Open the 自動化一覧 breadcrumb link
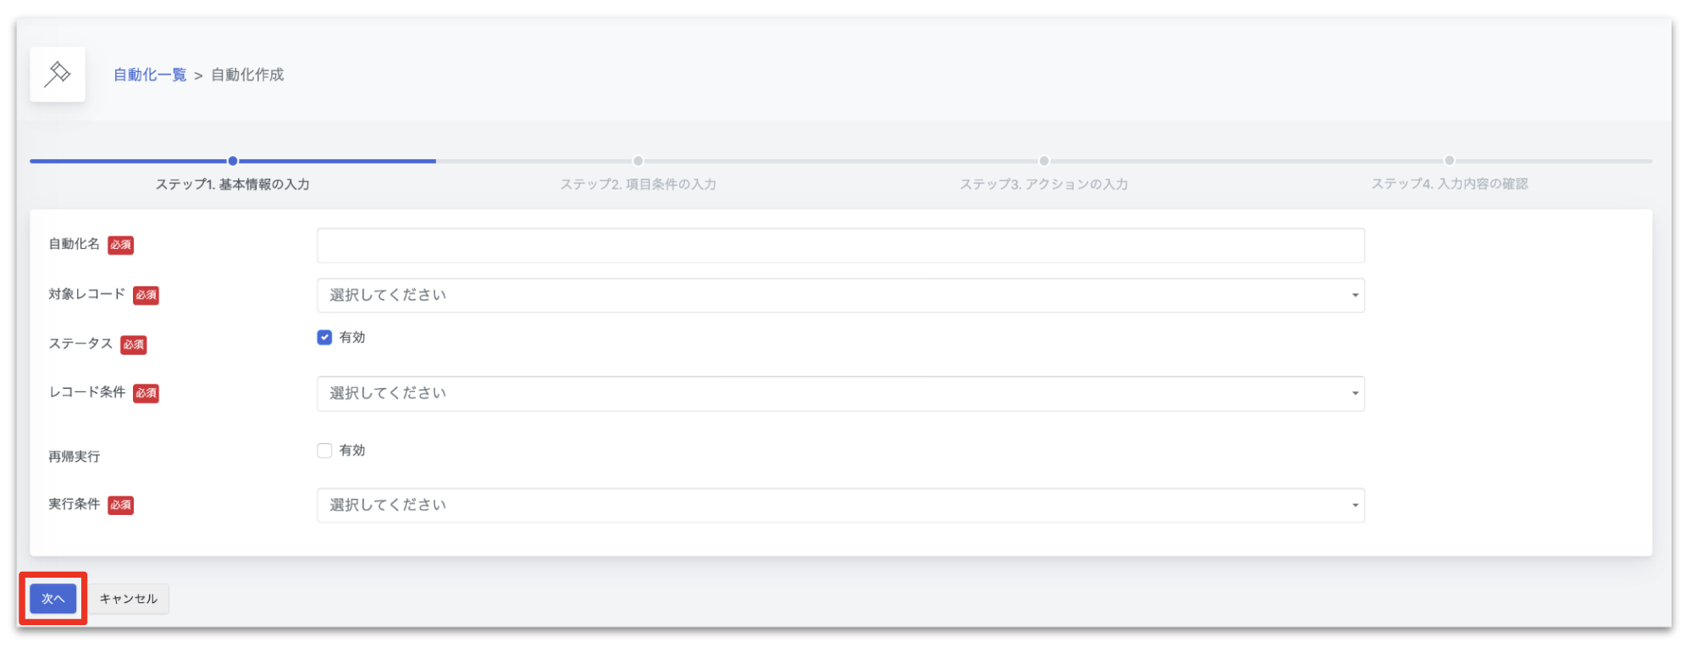The width and height of the screenshot is (1697, 659). pyautogui.click(x=150, y=75)
